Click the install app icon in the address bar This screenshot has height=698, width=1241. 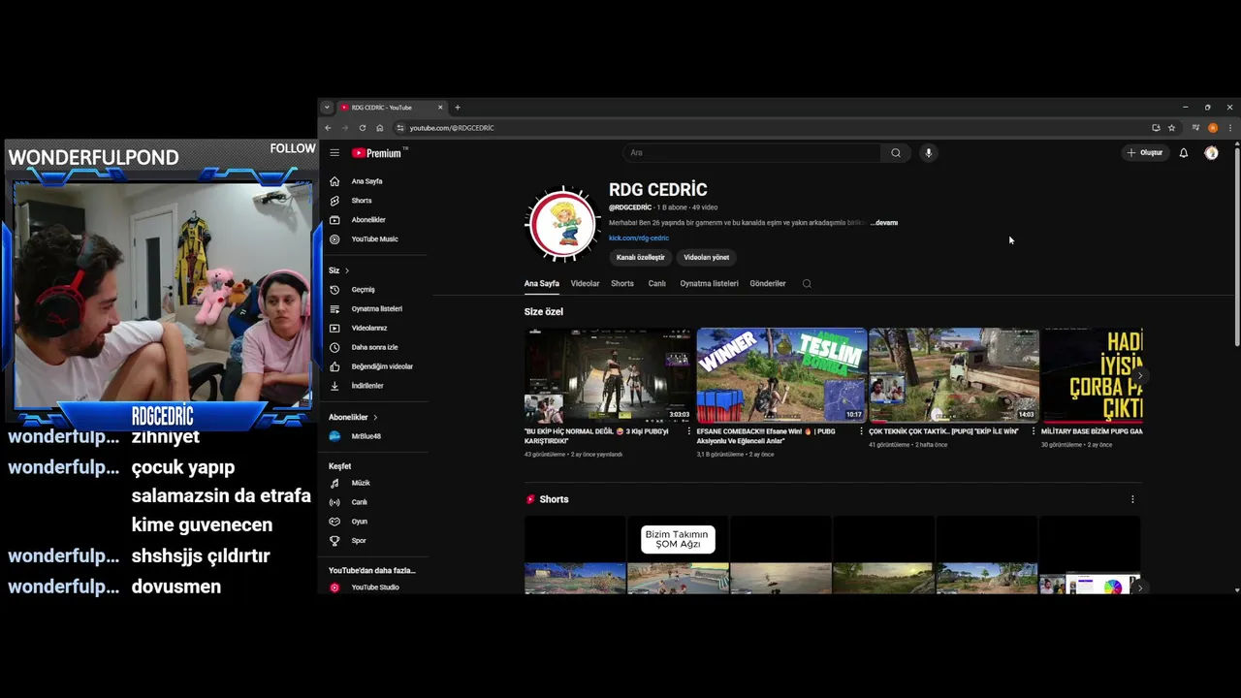point(1156,128)
